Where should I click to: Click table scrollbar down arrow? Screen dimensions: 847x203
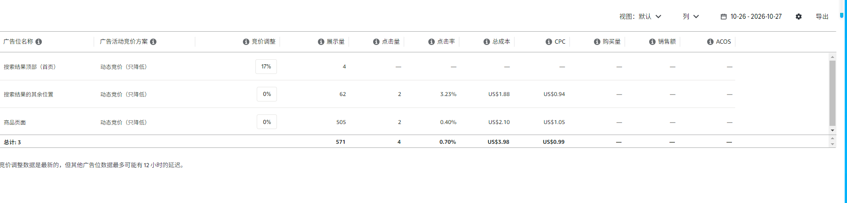coord(832,130)
